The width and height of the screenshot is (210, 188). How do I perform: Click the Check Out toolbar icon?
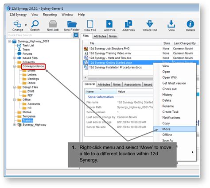[x=150, y=24]
